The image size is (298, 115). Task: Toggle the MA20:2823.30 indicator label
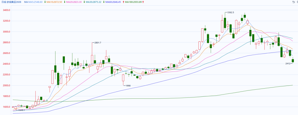[74, 2]
